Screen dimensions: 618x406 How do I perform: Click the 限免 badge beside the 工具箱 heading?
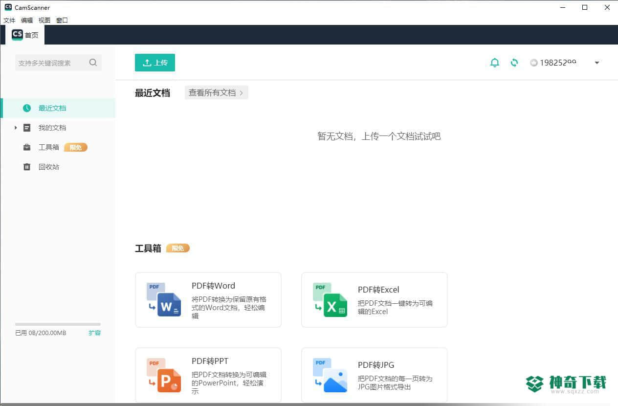pyautogui.click(x=178, y=248)
